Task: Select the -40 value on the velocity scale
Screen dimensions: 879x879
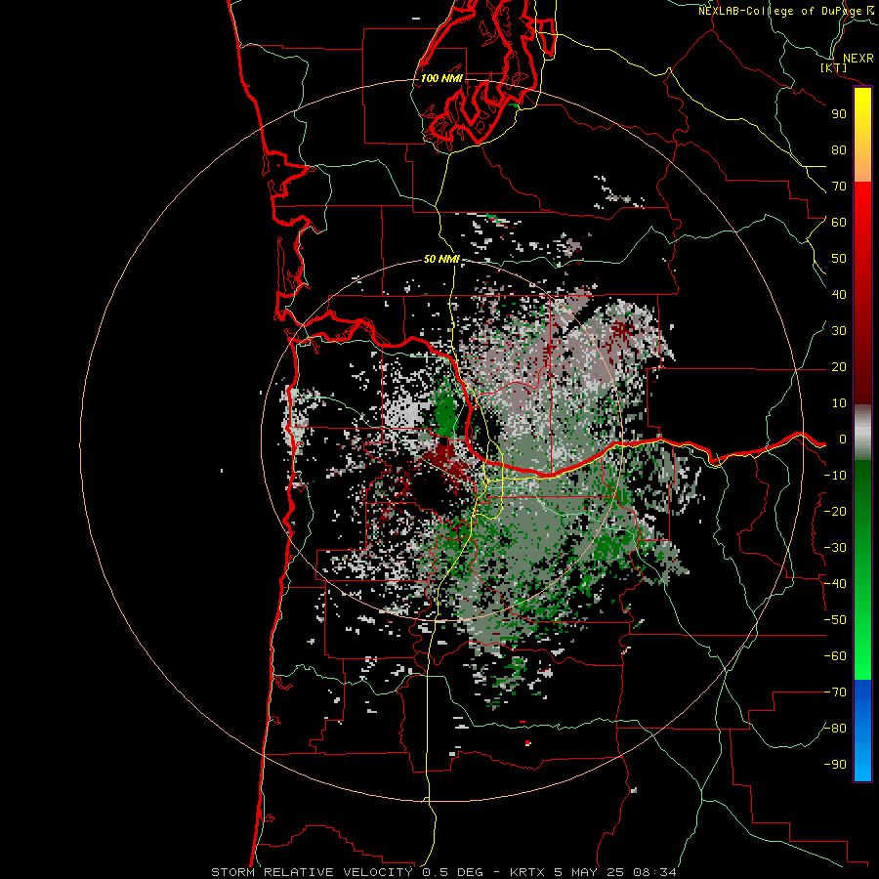Action: tap(835, 584)
